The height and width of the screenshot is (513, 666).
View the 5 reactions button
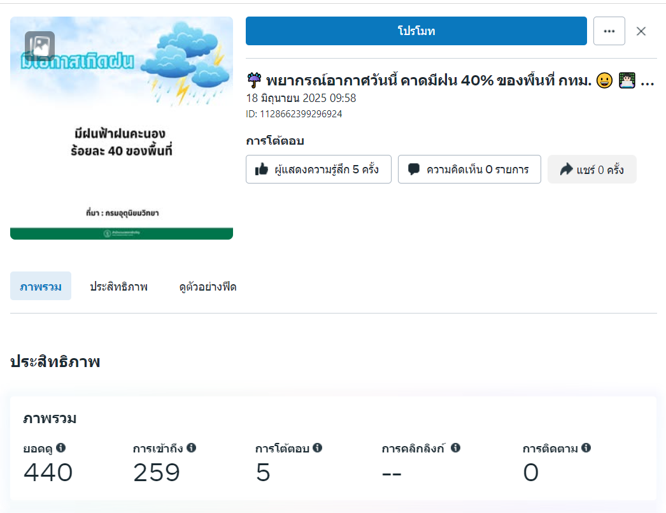[x=318, y=170]
